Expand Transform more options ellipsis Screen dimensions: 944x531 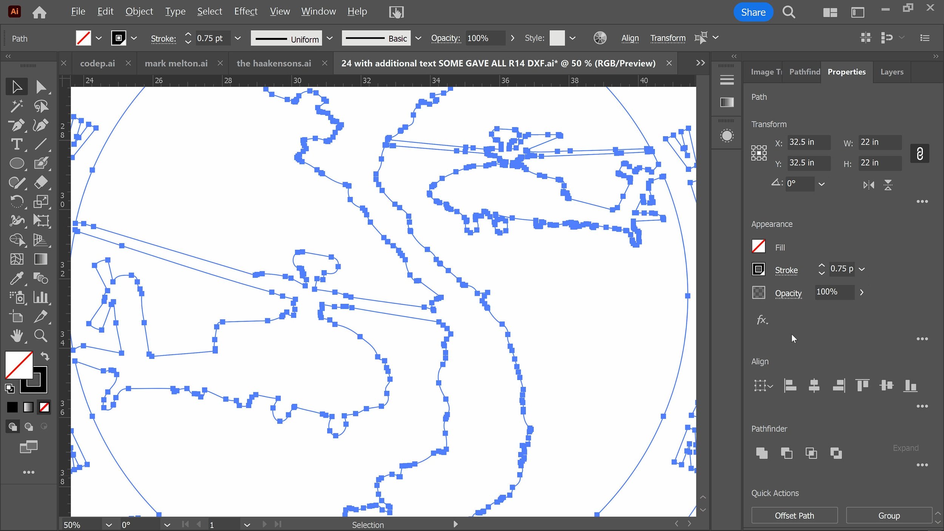coord(922,202)
